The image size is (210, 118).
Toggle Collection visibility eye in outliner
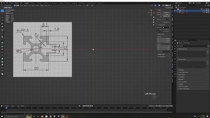pyautogui.click(x=205, y=9)
